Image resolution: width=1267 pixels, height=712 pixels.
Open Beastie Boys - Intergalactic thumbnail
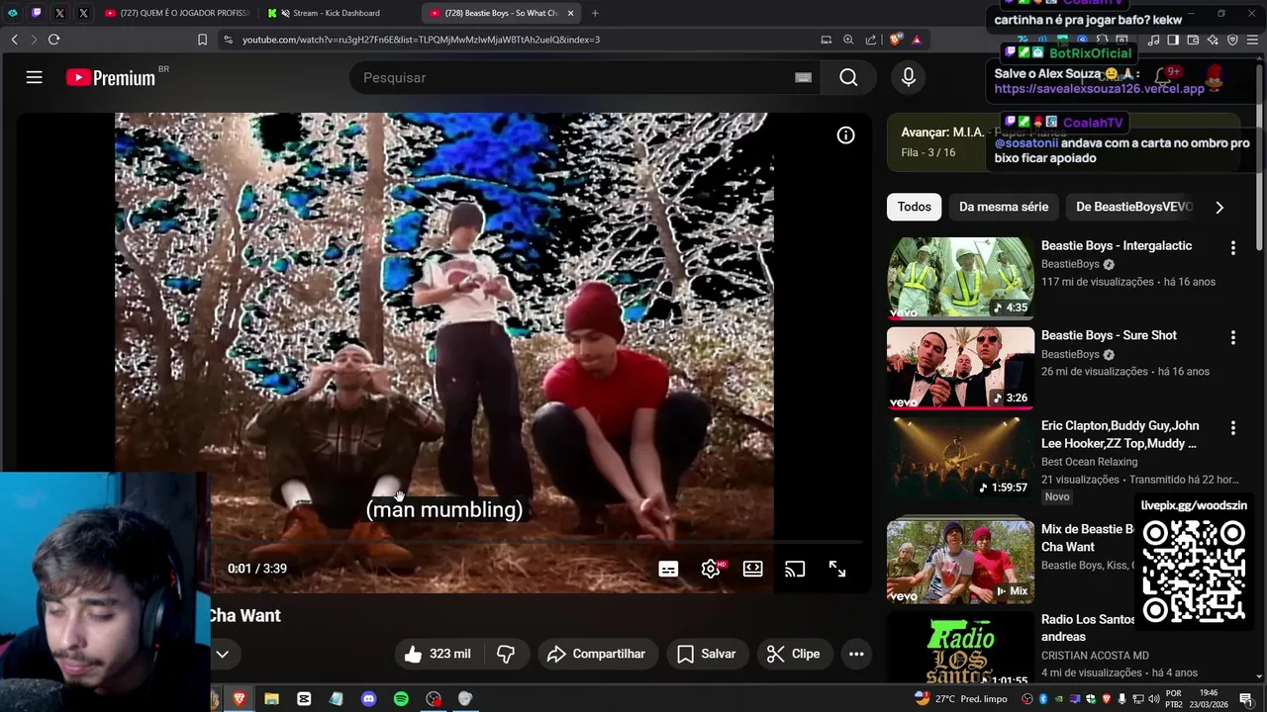960,278
